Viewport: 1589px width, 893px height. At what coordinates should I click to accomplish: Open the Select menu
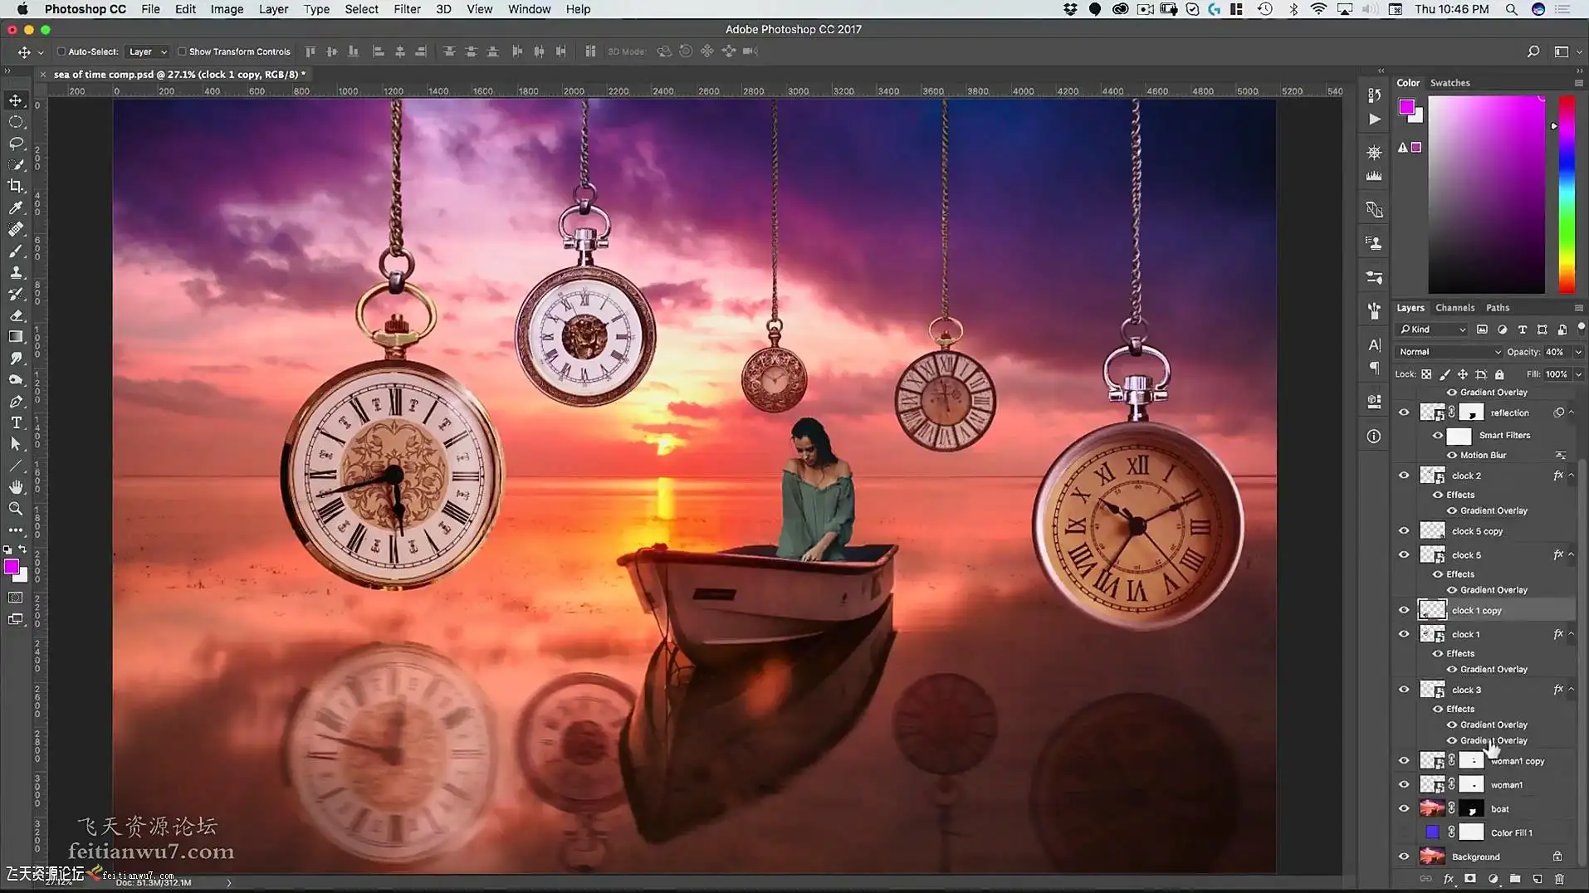(361, 9)
